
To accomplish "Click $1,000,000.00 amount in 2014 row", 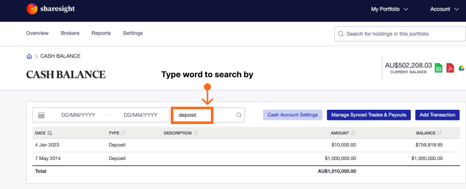I will pyautogui.click(x=340, y=159).
